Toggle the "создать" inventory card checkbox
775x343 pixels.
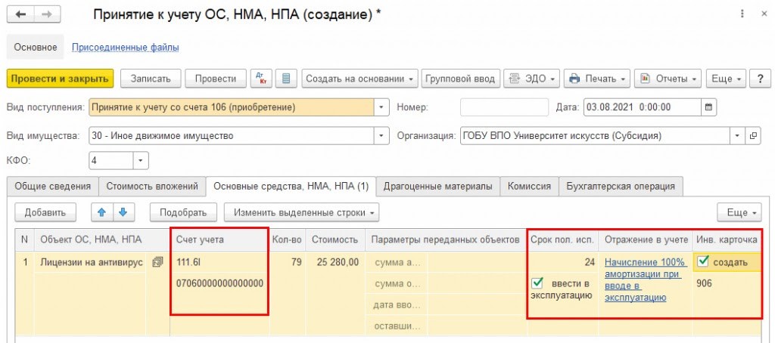click(x=703, y=262)
